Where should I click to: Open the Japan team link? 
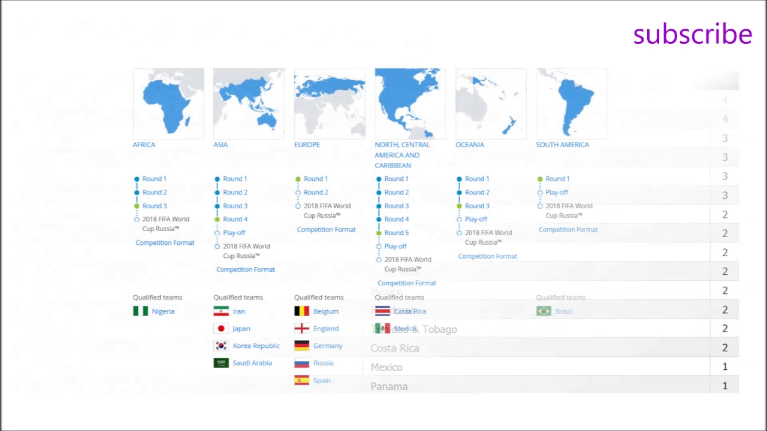241,329
